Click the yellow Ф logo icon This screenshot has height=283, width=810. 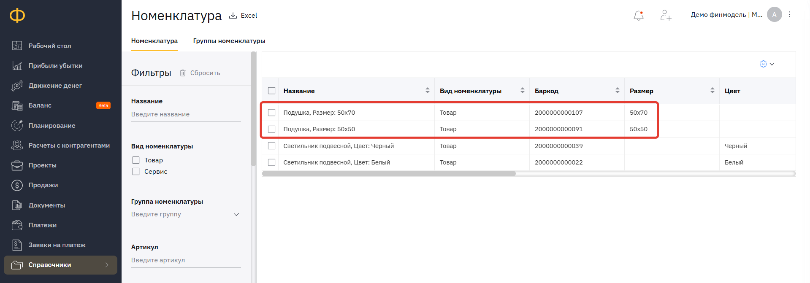[x=17, y=16]
